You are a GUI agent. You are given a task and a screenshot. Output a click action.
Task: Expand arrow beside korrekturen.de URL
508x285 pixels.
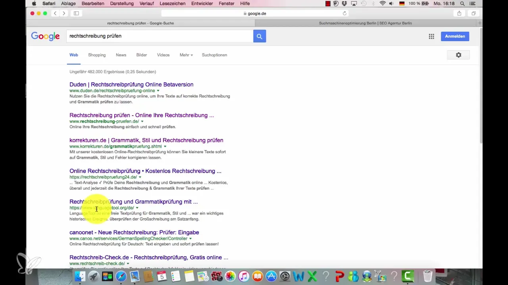pyautogui.click(x=165, y=146)
